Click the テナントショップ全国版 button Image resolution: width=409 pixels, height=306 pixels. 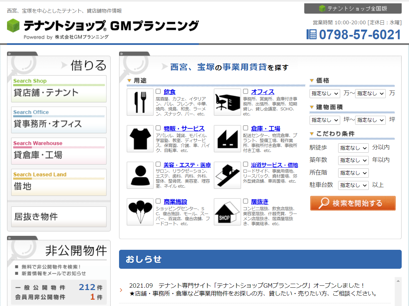click(x=353, y=9)
